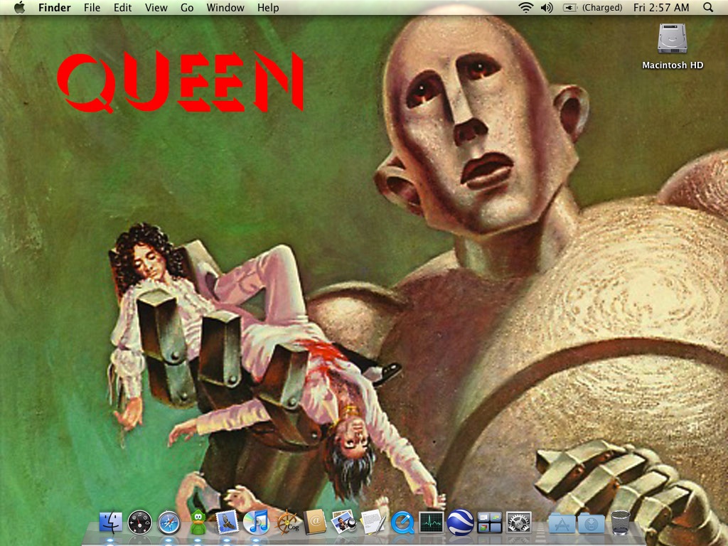Open battery Charged status menu
This screenshot has height=546, width=728.
[592, 7]
